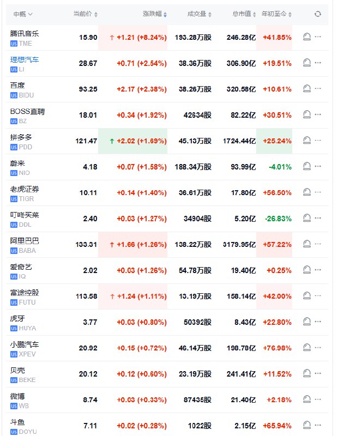Viewport: 344px width, 436px height.
Task: Open more options for 拼多多 row
Action: [318, 141]
